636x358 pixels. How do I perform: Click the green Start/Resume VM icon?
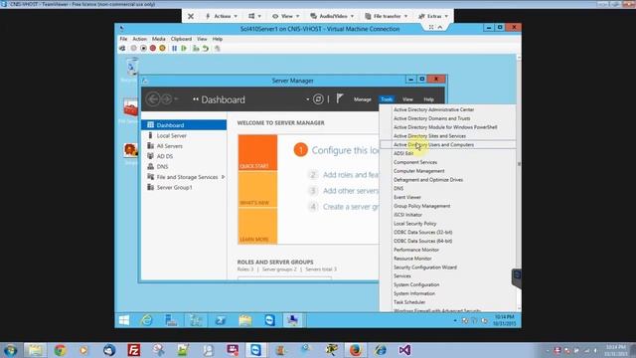coord(184,49)
